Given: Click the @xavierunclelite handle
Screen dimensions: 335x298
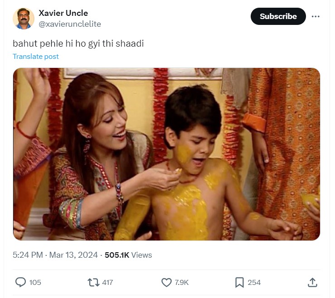Looking at the screenshot, I should pyautogui.click(x=70, y=24).
